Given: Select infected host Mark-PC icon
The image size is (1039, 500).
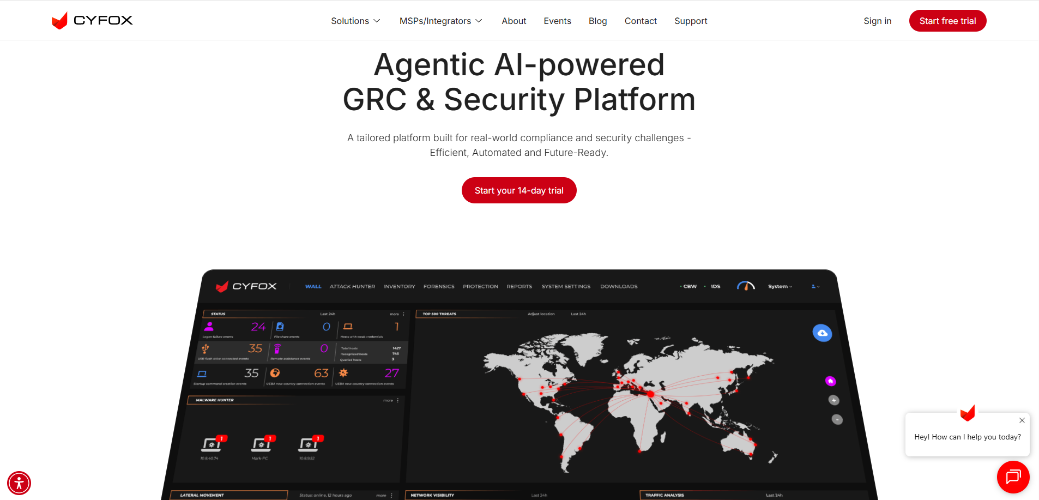Looking at the screenshot, I should pyautogui.click(x=262, y=444).
